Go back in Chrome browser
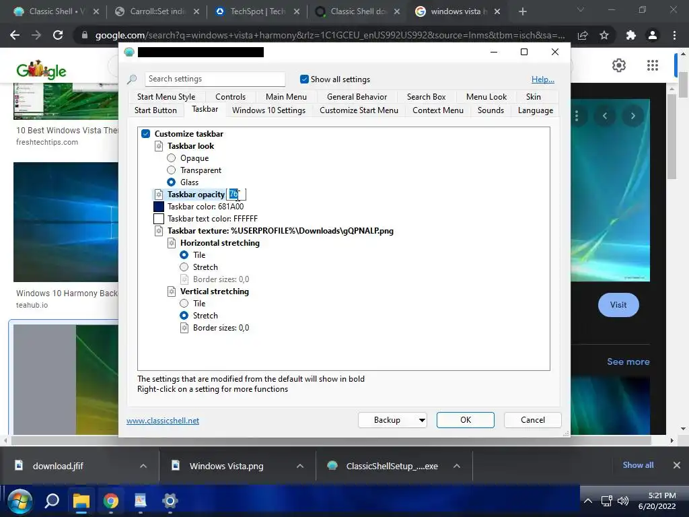 (15, 35)
